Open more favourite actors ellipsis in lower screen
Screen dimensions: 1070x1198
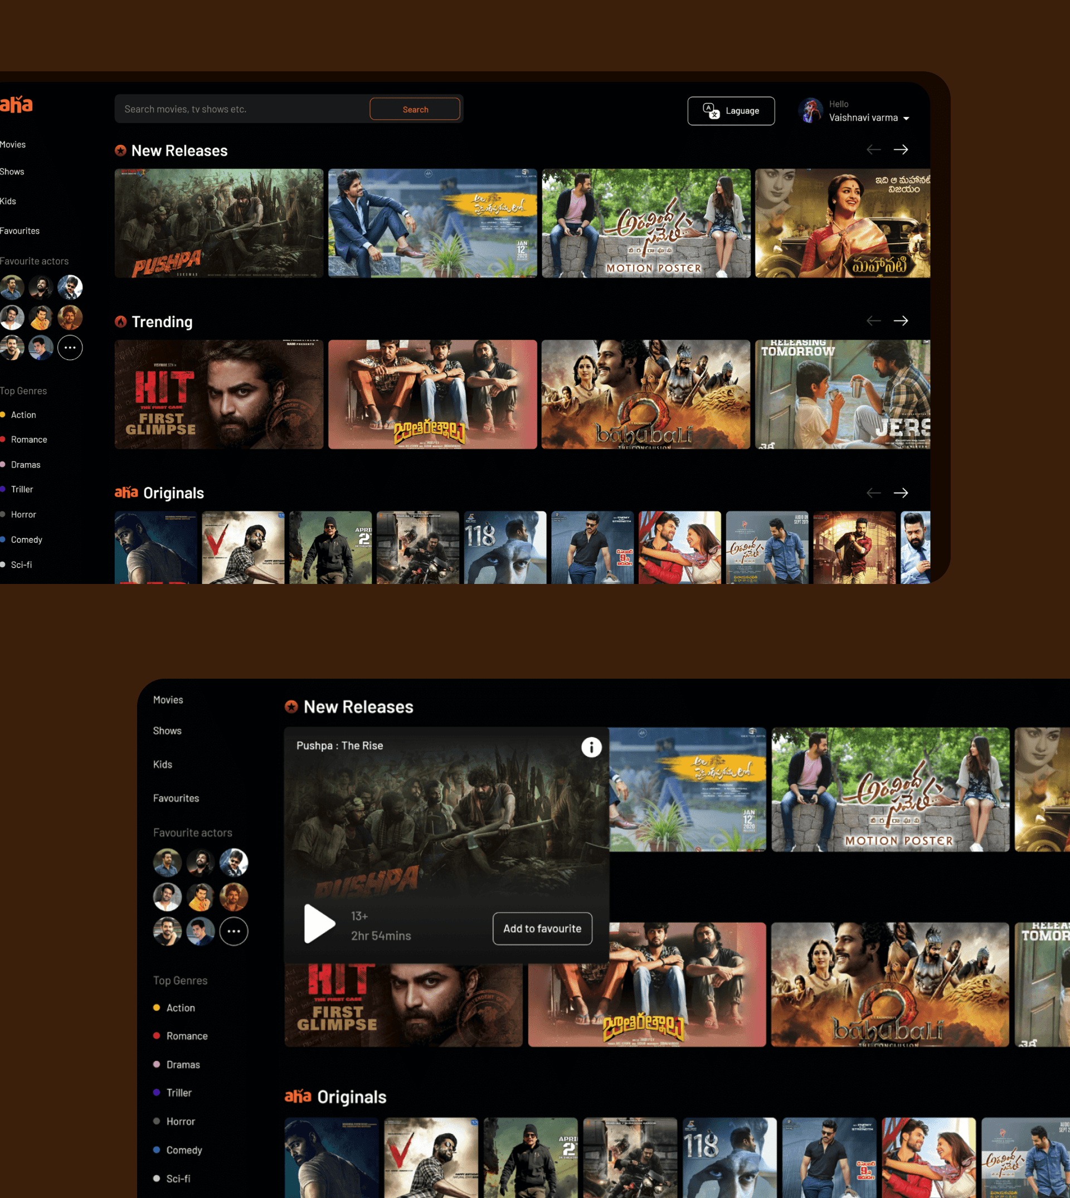[x=234, y=931]
